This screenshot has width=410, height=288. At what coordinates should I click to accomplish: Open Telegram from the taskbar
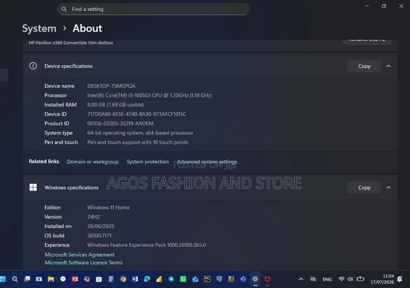click(171, 279)
